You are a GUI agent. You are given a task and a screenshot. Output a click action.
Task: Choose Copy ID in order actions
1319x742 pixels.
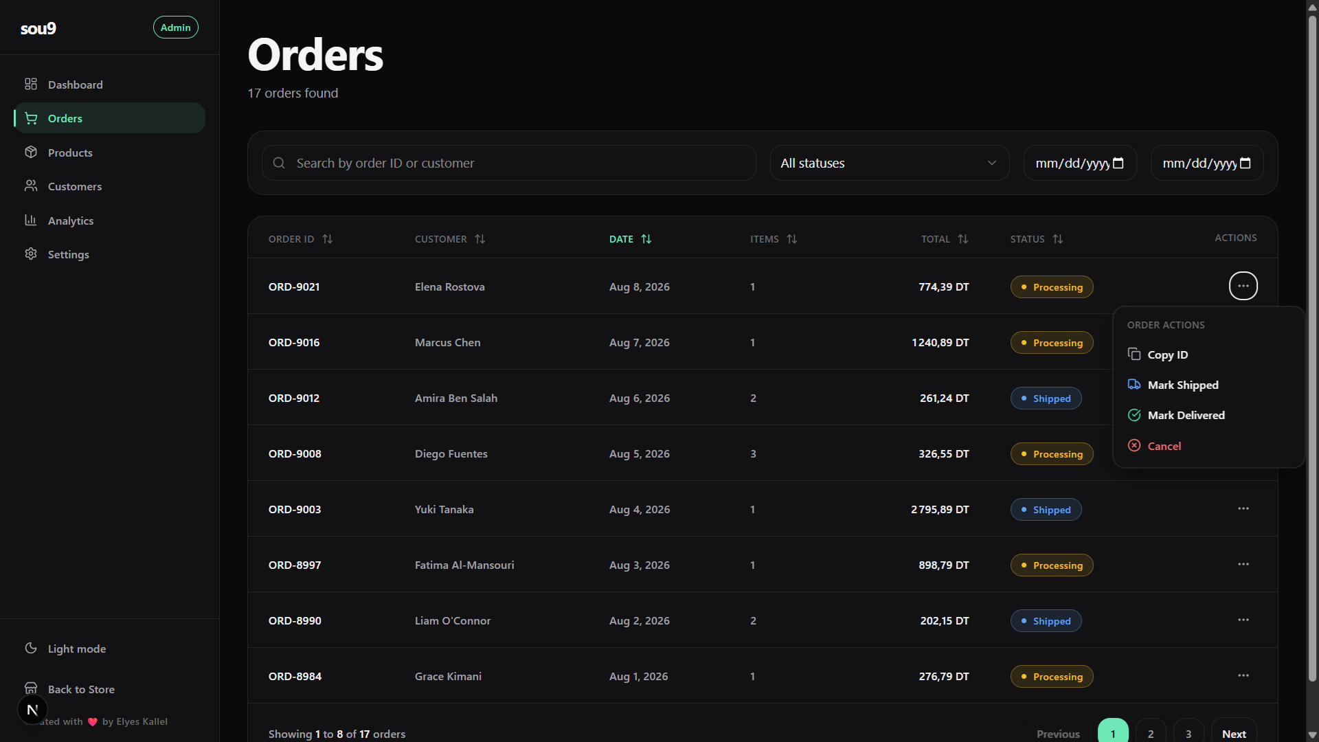pos(1209,355)
